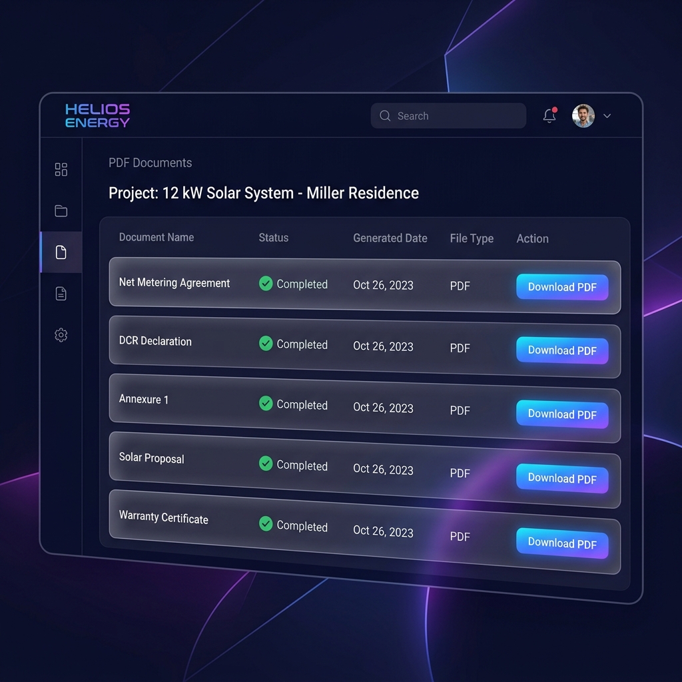The width and height of the screenshot is (682, 682).
Task: Focus the Search input field
Action: click(448, 116)
